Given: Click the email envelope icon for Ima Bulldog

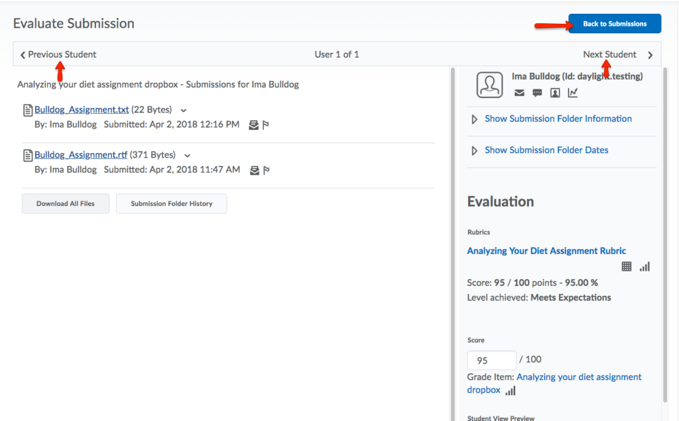Looking at the screenshot, I should point(519,93).
